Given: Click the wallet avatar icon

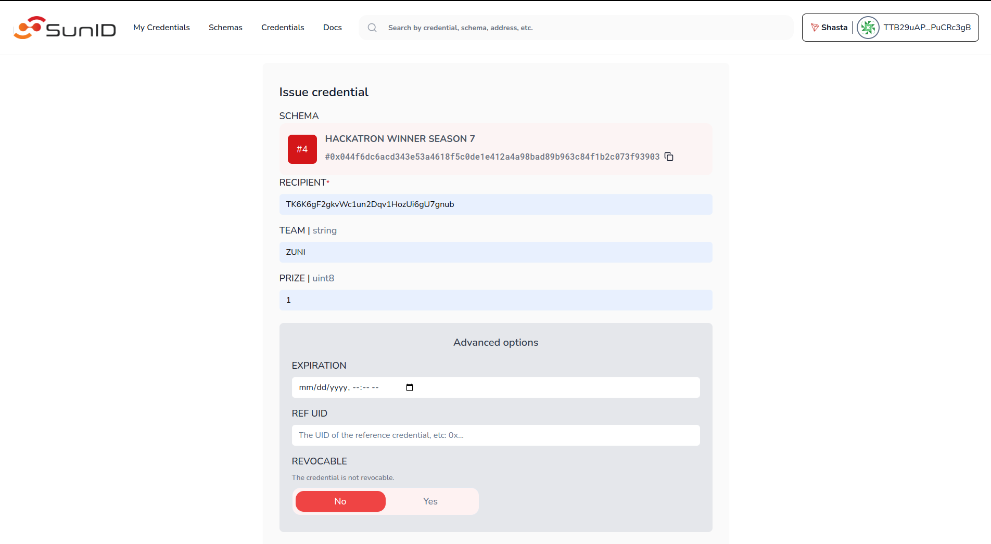Looking at the screenshot, I should pos(868,28).
